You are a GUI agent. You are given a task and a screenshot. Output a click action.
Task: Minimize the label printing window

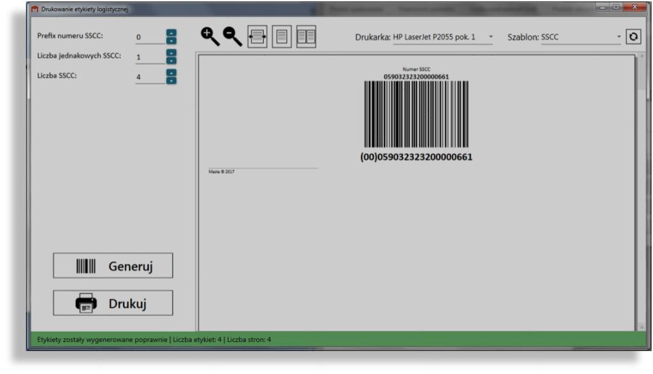tap(602, 7)
